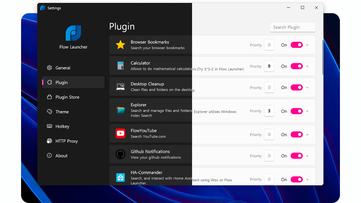The width and height of the screenshot is (361, 203).
Task: Toggle the FlowYouTube plugin switch
Action: coord(296,134)
